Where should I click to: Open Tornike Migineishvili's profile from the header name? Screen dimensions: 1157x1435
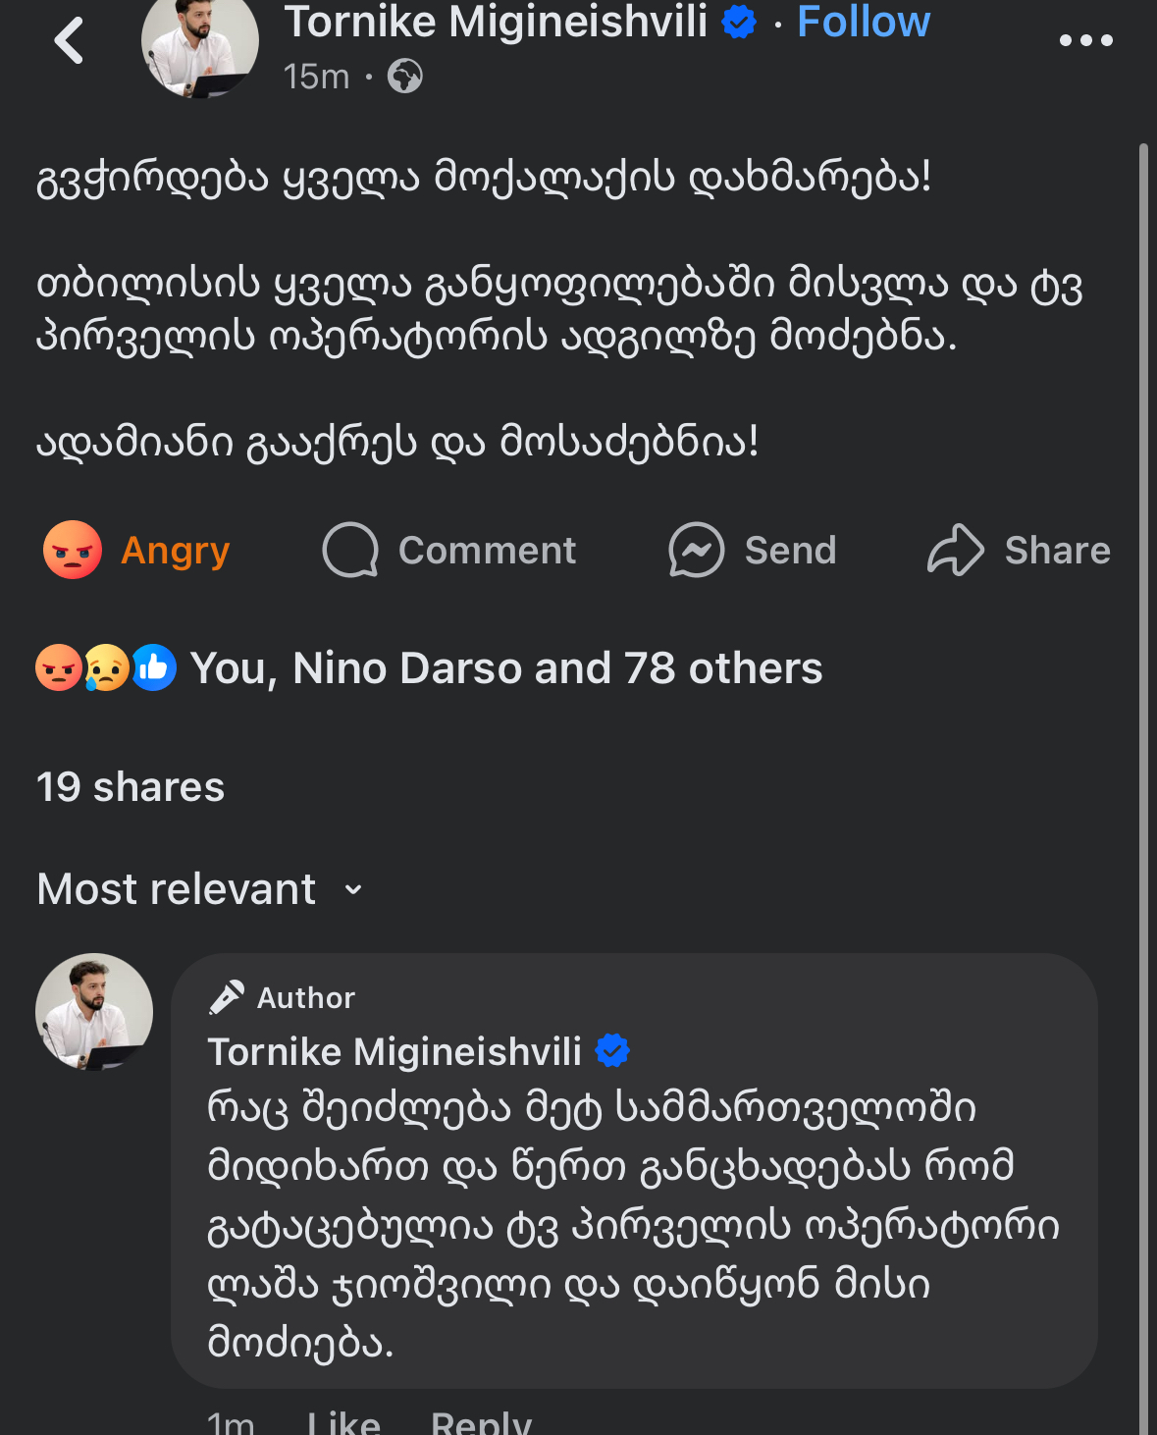click(x=496, y=22)
